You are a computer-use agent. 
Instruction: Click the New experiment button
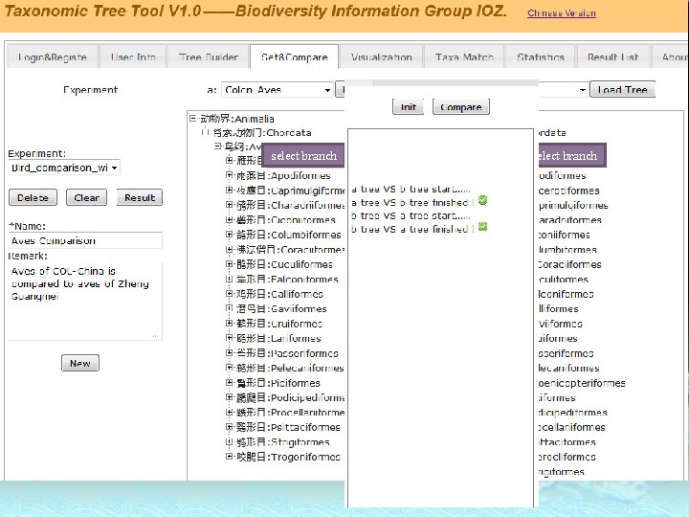pos(80,363)
